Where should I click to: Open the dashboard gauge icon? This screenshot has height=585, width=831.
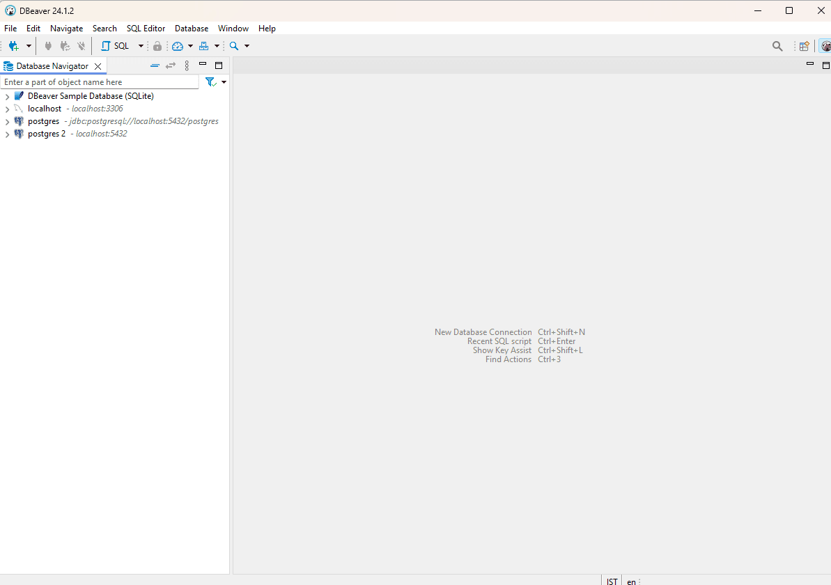178,46
